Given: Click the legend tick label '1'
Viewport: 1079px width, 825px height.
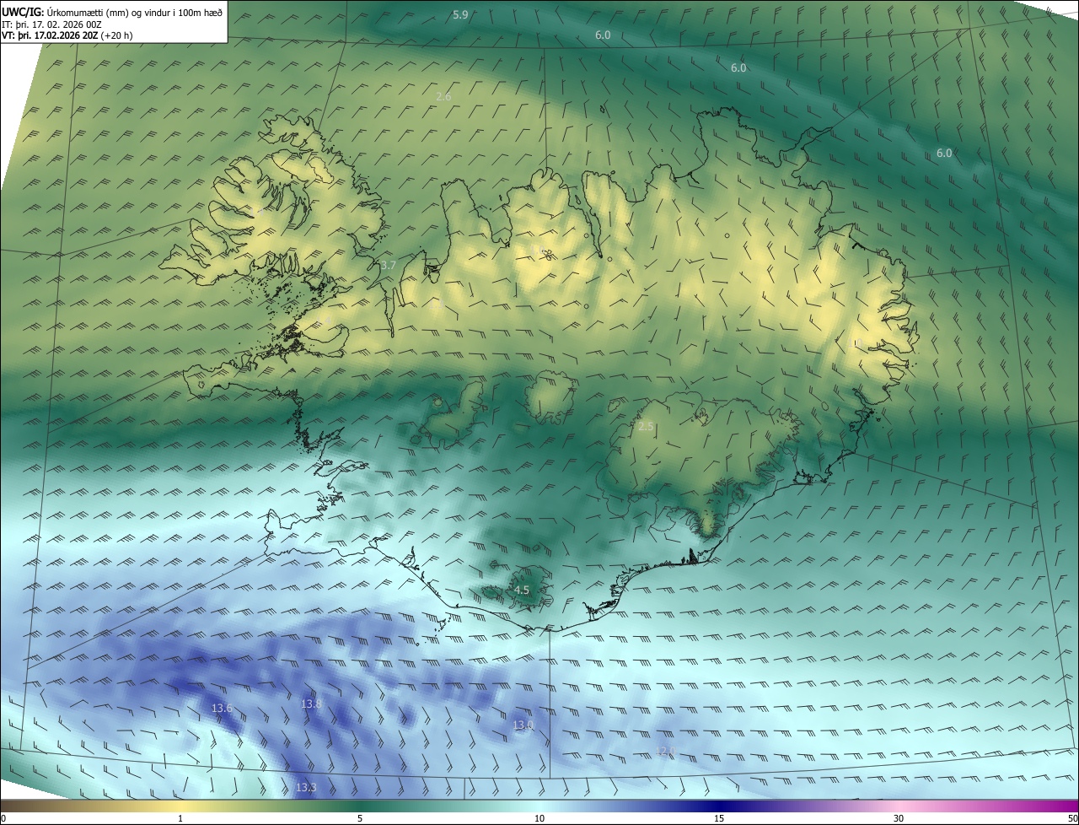Looking at the screenshot, I should 180,819.
